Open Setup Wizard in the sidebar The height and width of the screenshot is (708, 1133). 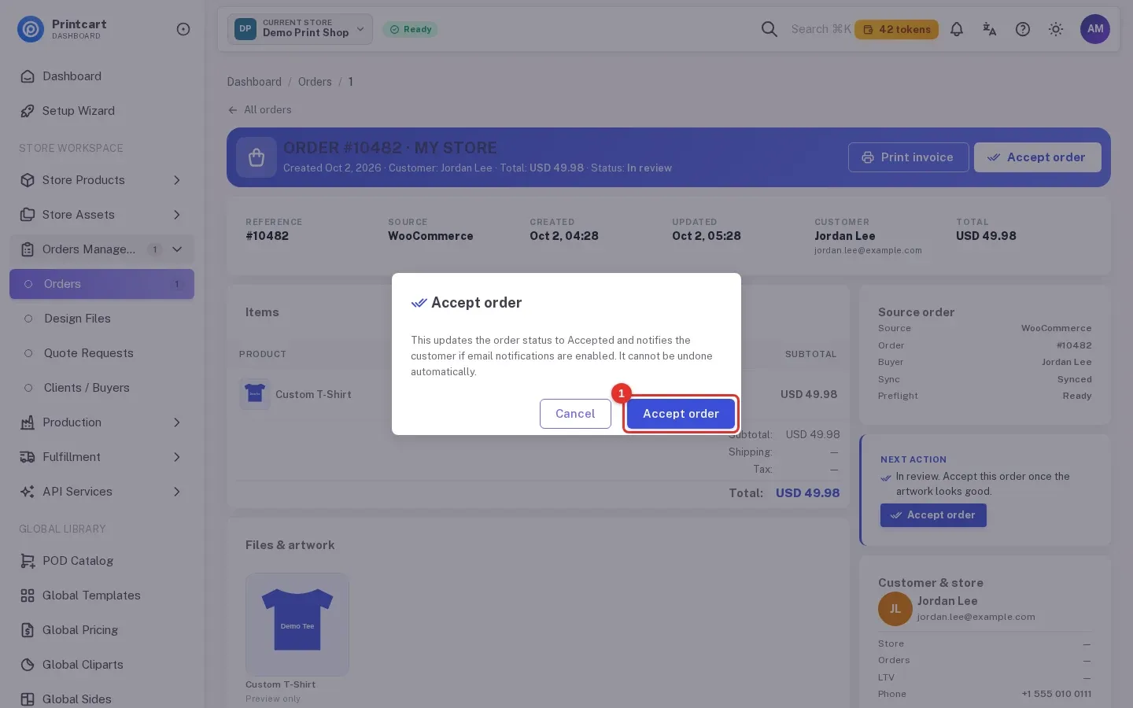[x=101, y=111]
